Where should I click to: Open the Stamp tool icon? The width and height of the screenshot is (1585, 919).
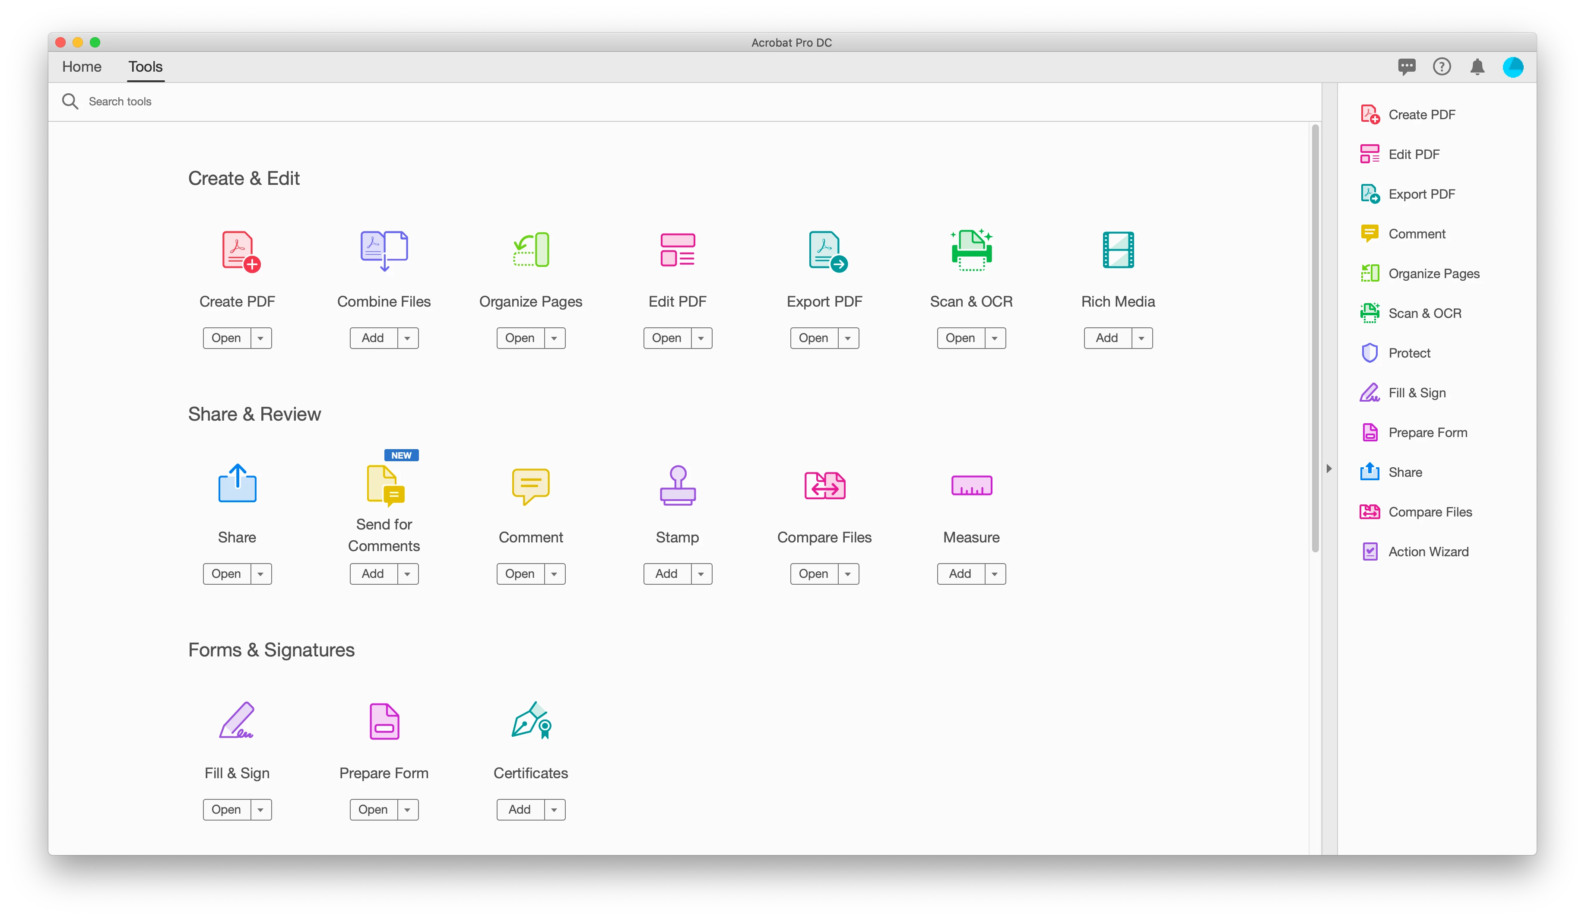[x=677, y=485]
